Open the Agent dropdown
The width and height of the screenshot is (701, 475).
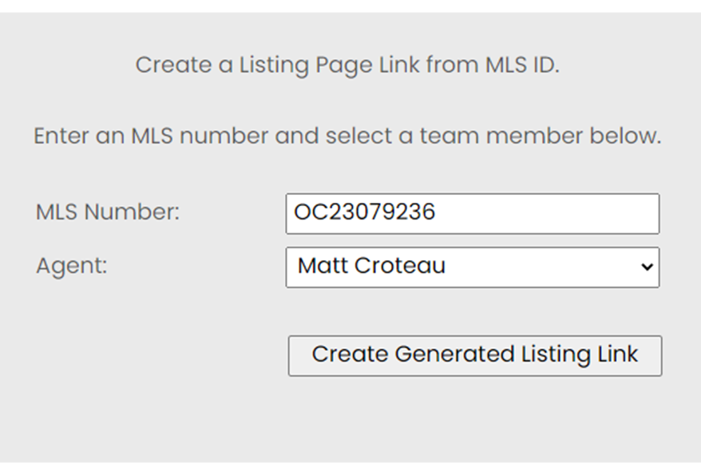click(x=472, y=267)
